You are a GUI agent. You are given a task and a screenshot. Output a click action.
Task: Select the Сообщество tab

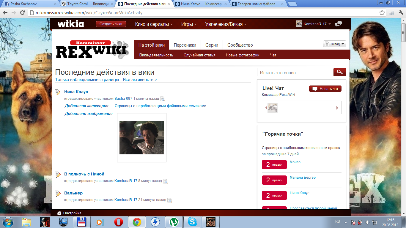point(240,45)
